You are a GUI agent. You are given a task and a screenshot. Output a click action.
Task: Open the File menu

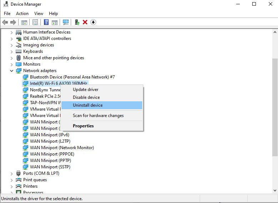[x=7, y=14]
